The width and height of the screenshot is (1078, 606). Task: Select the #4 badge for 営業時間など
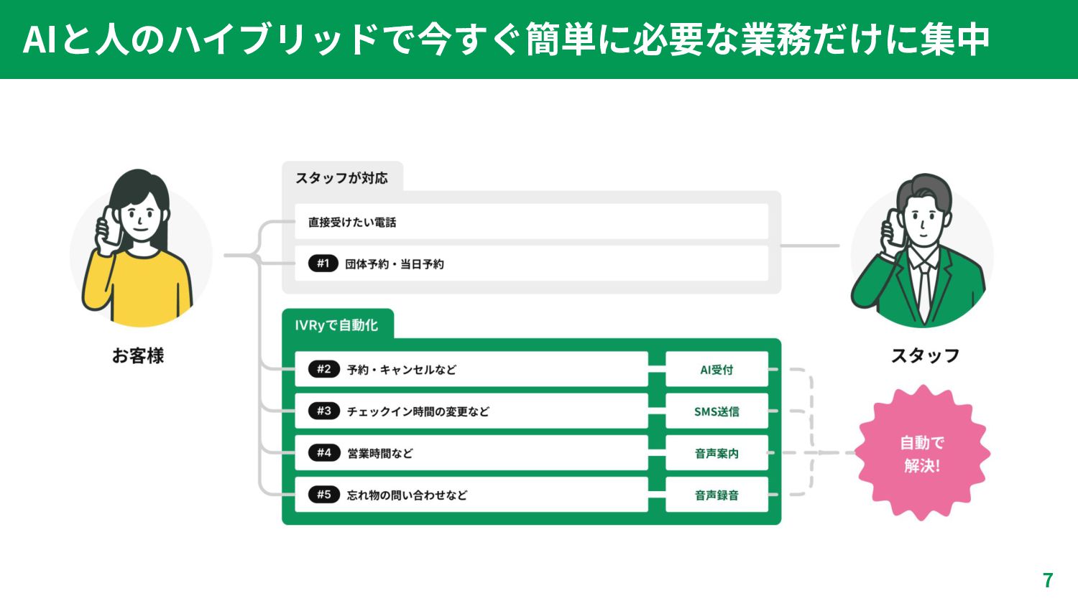pos(323,452)
